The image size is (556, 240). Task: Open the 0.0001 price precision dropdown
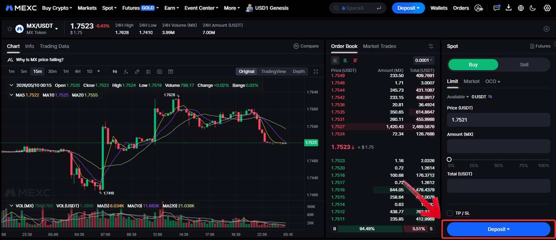(x=424, y=60)
